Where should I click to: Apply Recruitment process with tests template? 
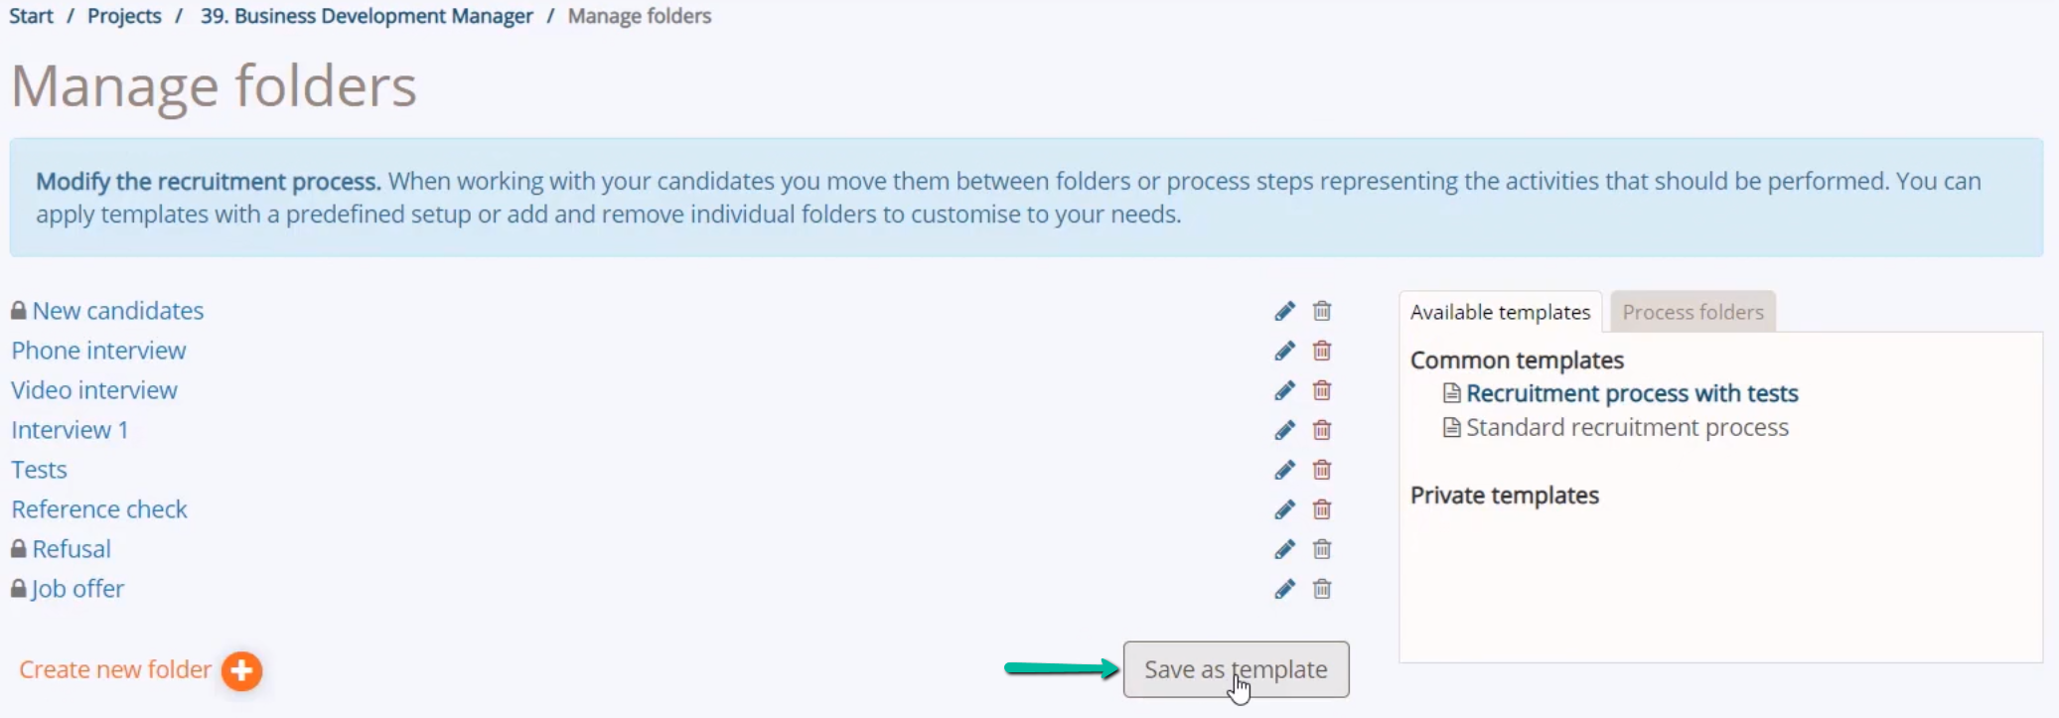click(x=1632, y=393)
